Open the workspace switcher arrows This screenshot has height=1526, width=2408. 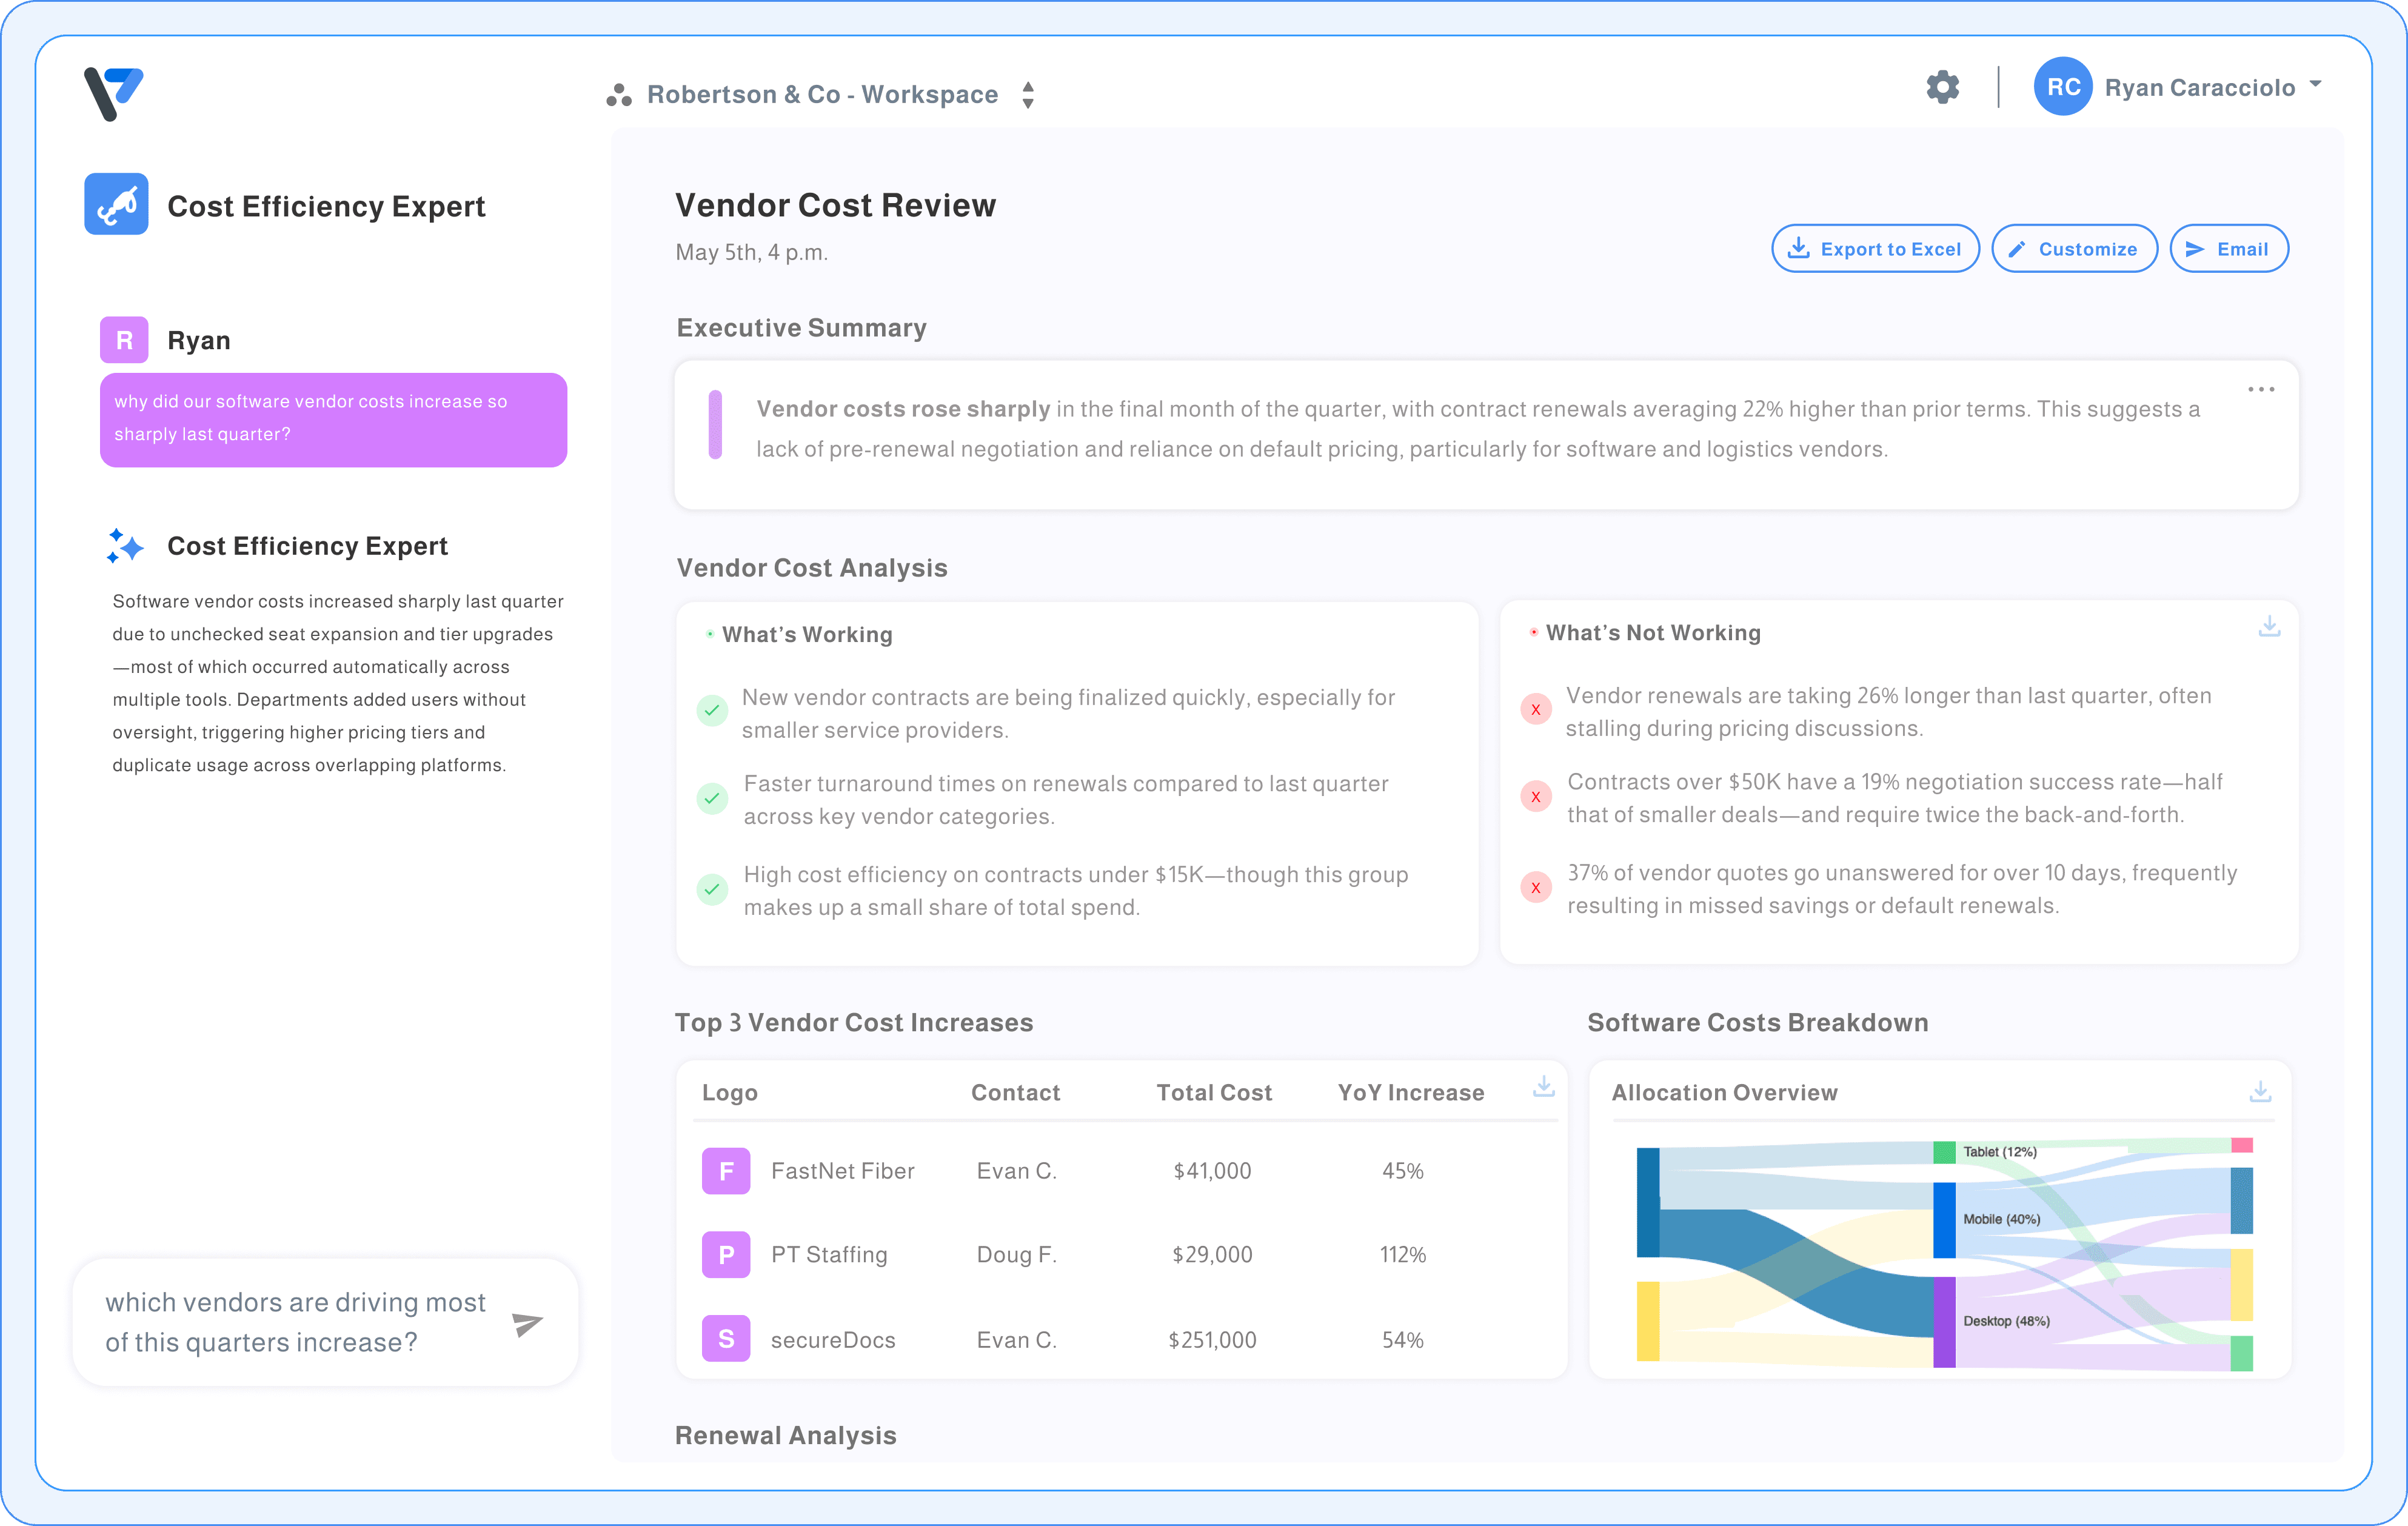(1028, 95)
